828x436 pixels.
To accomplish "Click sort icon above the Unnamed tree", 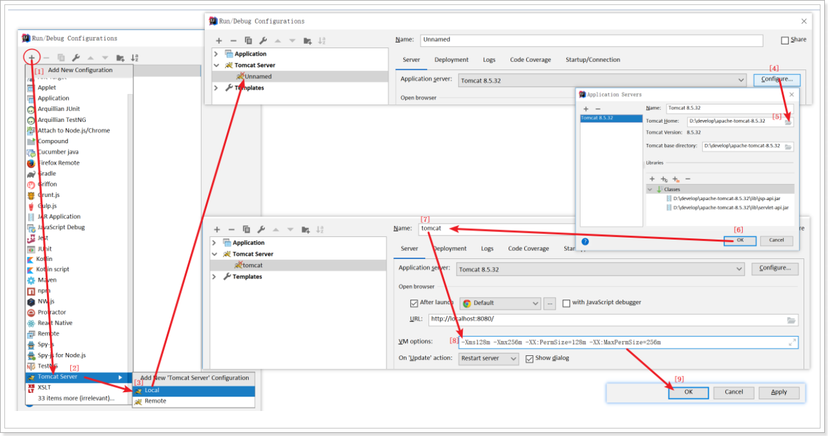I will coord(322,41).
